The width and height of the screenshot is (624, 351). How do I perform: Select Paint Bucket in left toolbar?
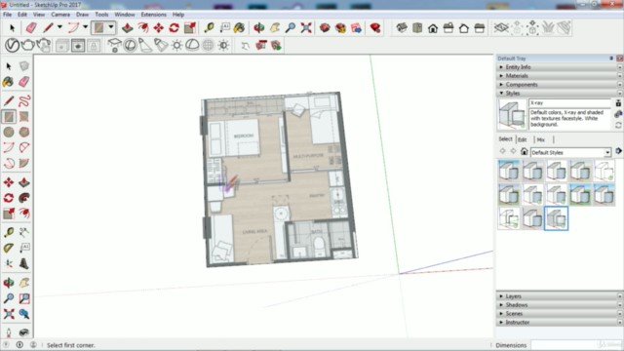tap(9, 82)
